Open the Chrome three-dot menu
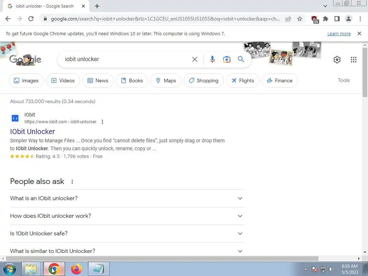 [x=360, y=19]
